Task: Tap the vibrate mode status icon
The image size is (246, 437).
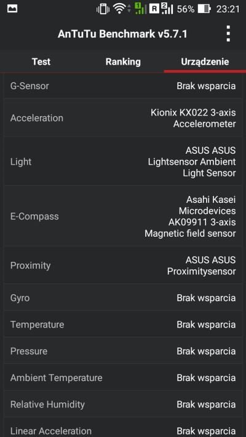Action: [x=103, y=9]
